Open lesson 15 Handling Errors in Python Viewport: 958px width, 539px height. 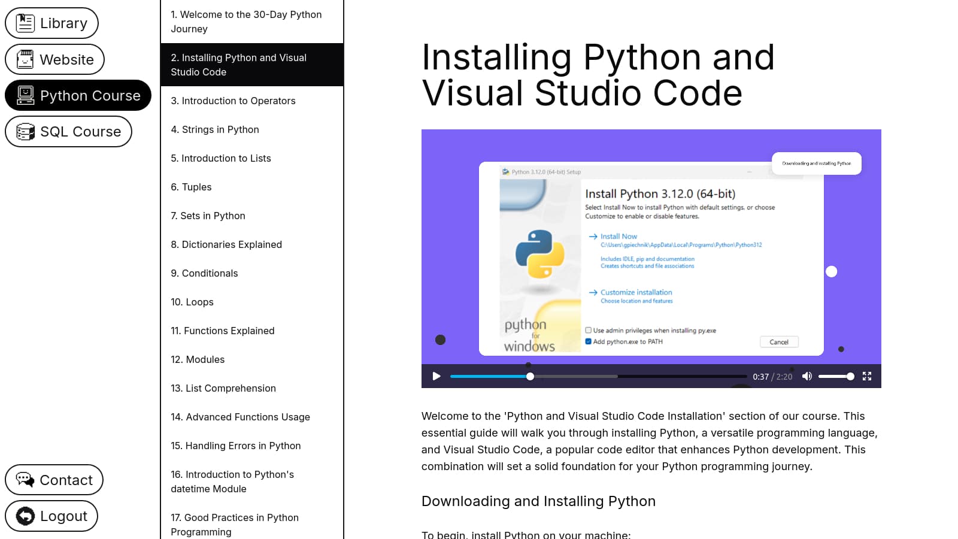252,446
